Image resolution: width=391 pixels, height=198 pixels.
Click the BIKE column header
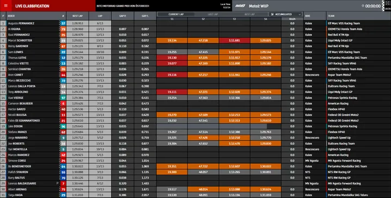click(x=314, y=16)
